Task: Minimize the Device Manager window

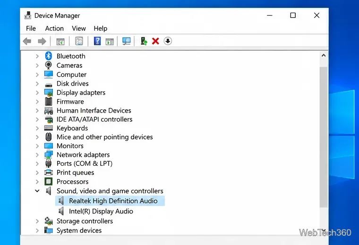Action: (270, 15)
